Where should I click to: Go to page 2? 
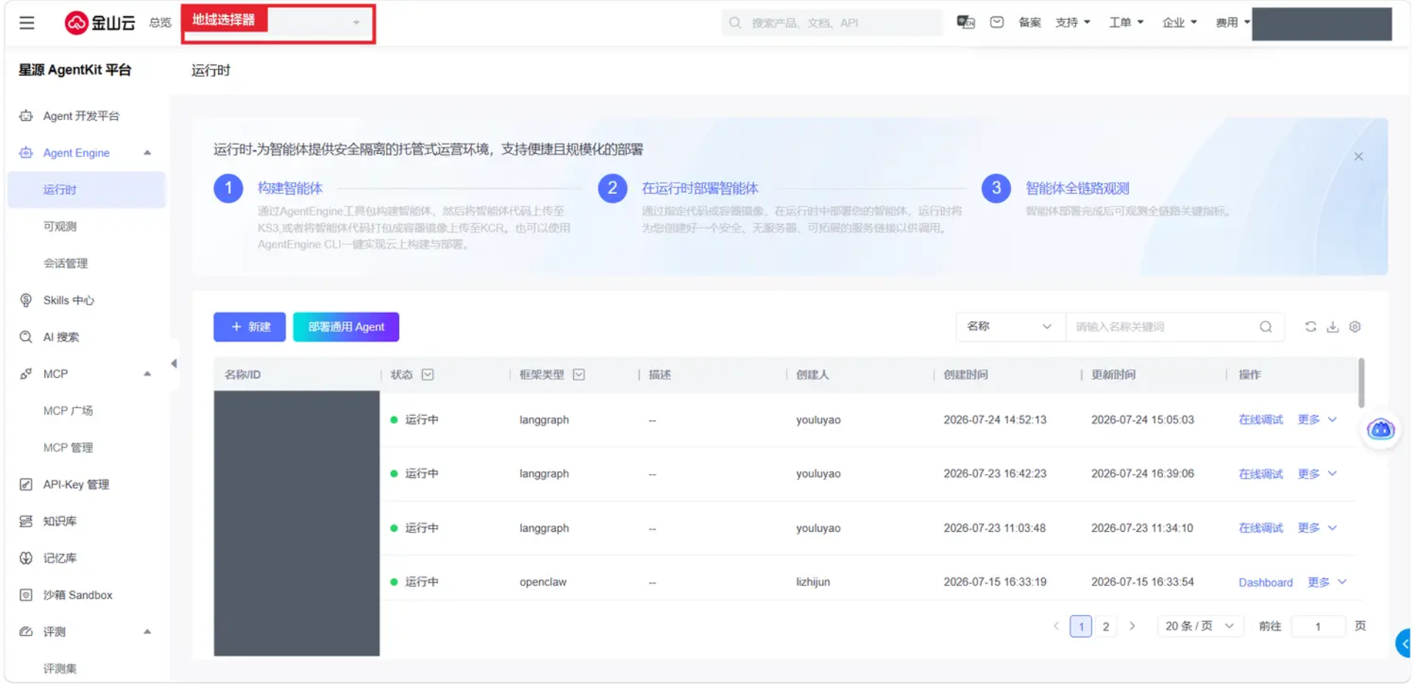1105,626
